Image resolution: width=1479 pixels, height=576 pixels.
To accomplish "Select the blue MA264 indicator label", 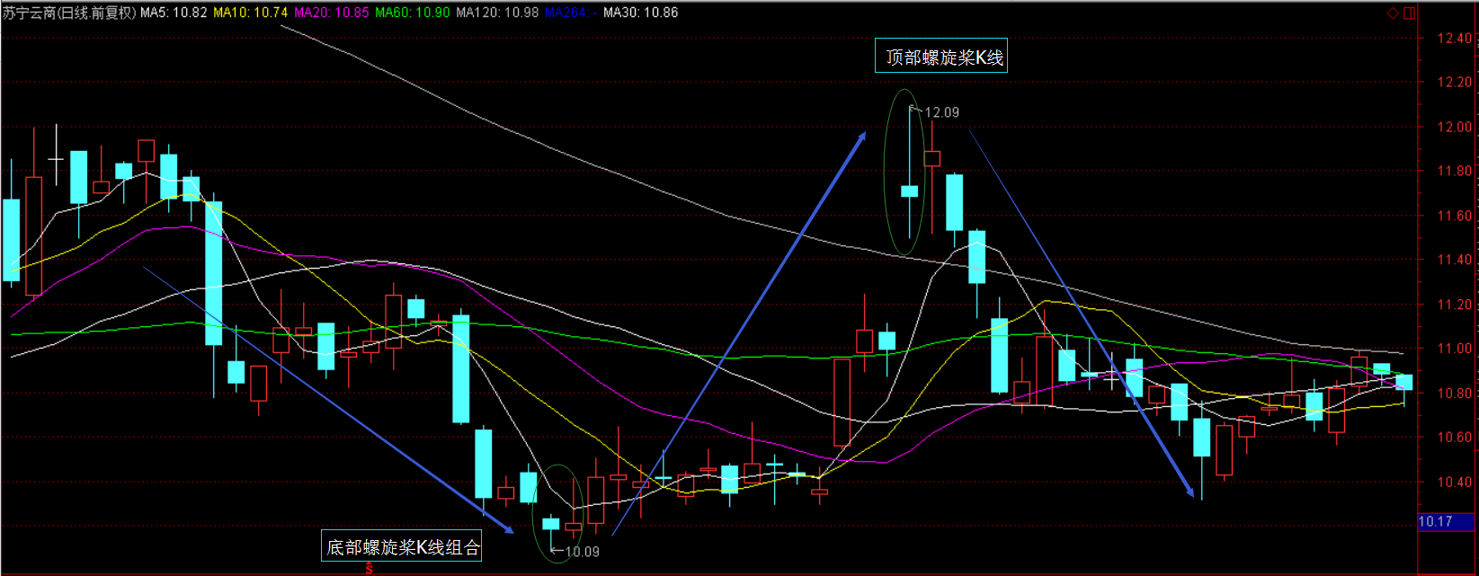I will click(571, 13).
